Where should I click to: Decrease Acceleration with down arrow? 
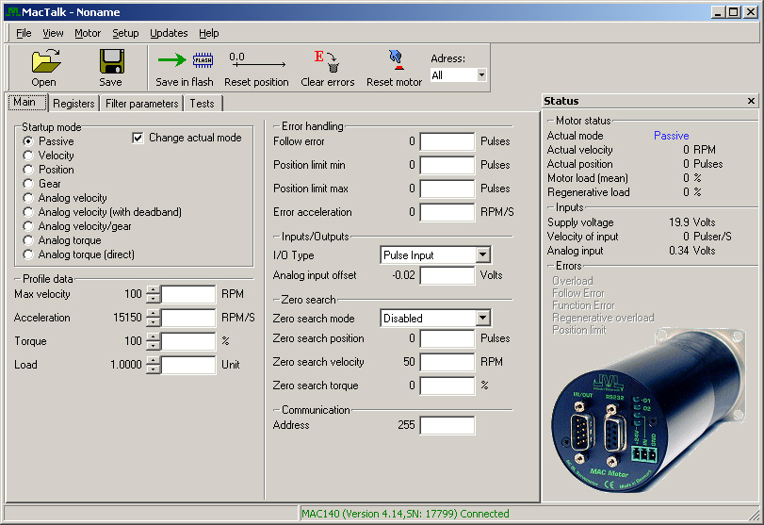[154, 321]
